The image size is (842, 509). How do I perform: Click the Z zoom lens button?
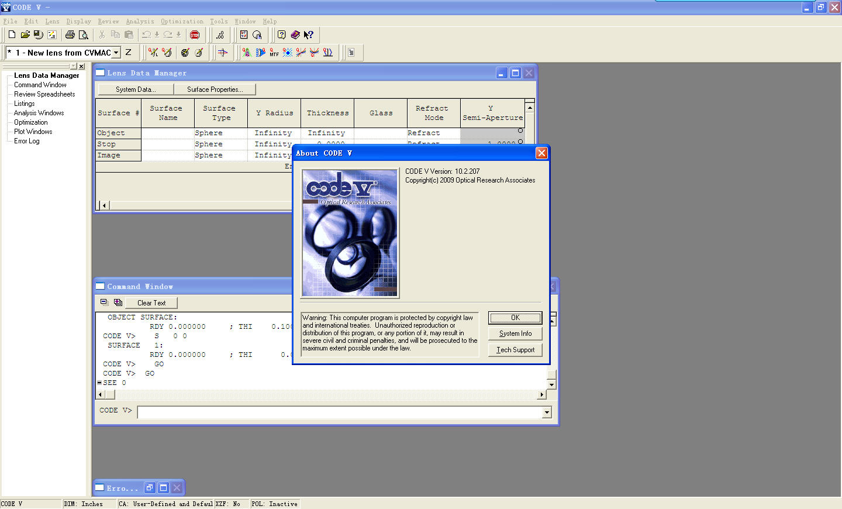pos(128,52)
